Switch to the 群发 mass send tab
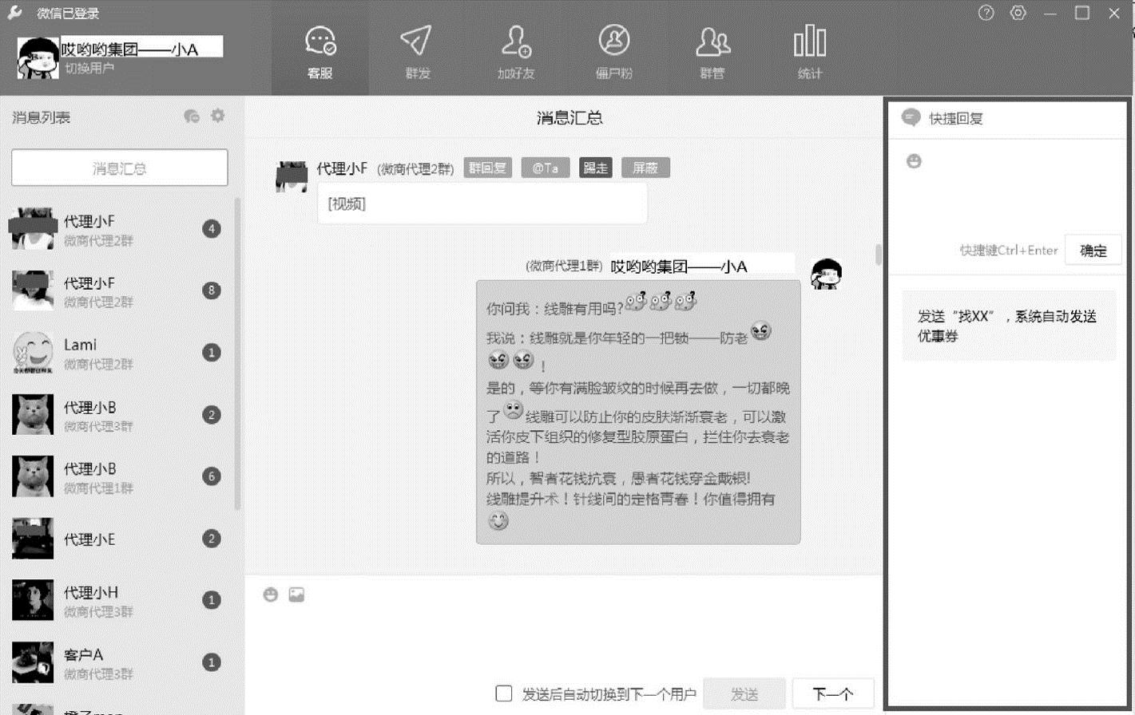The width and height of the screenshot is (1135, 715). click(417, 52)
